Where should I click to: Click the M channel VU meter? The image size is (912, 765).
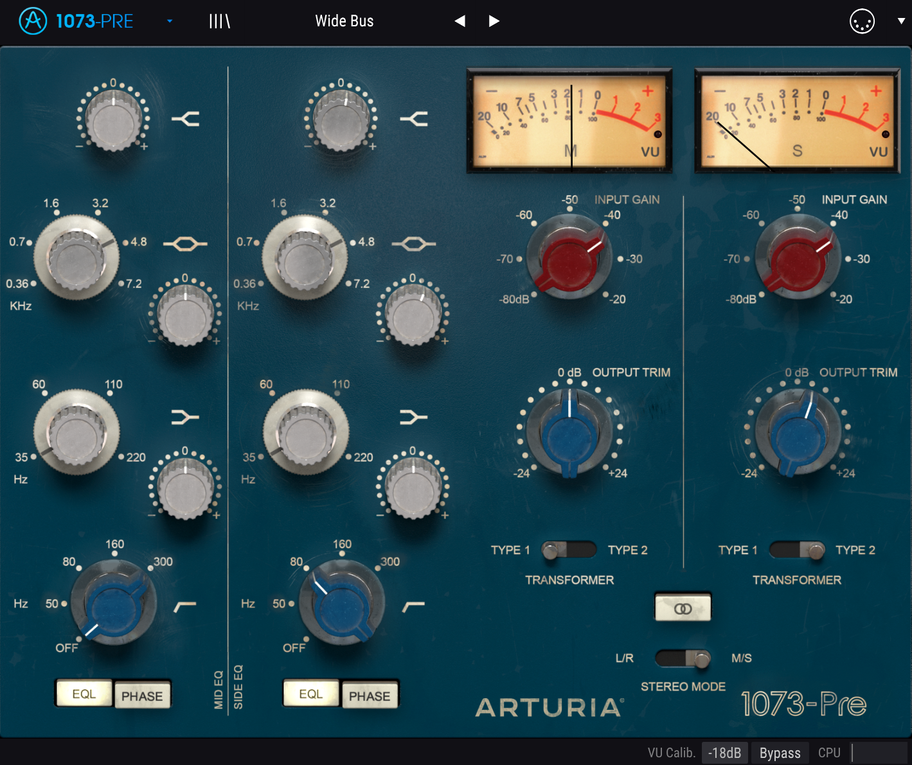tap(569, 121)
